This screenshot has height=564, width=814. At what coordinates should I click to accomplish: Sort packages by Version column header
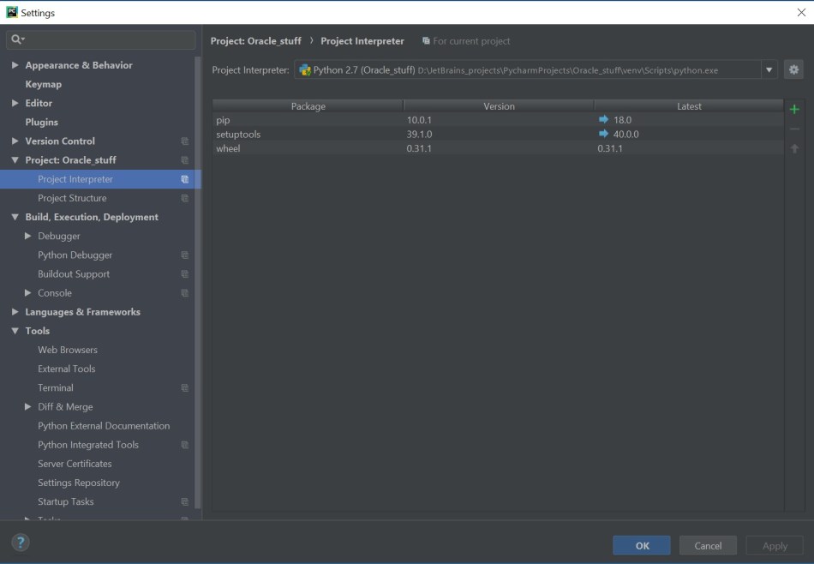(x=499, y=106)
